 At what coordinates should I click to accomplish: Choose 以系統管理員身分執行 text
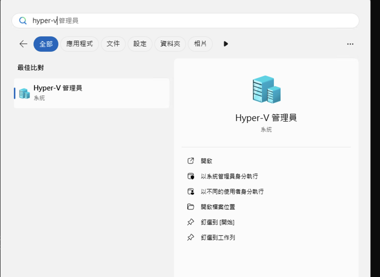pyautogui.click(x=229, y=176)
